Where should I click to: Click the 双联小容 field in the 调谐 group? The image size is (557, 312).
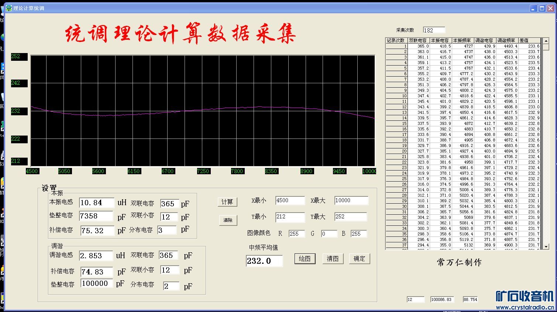tap(170, 270)
